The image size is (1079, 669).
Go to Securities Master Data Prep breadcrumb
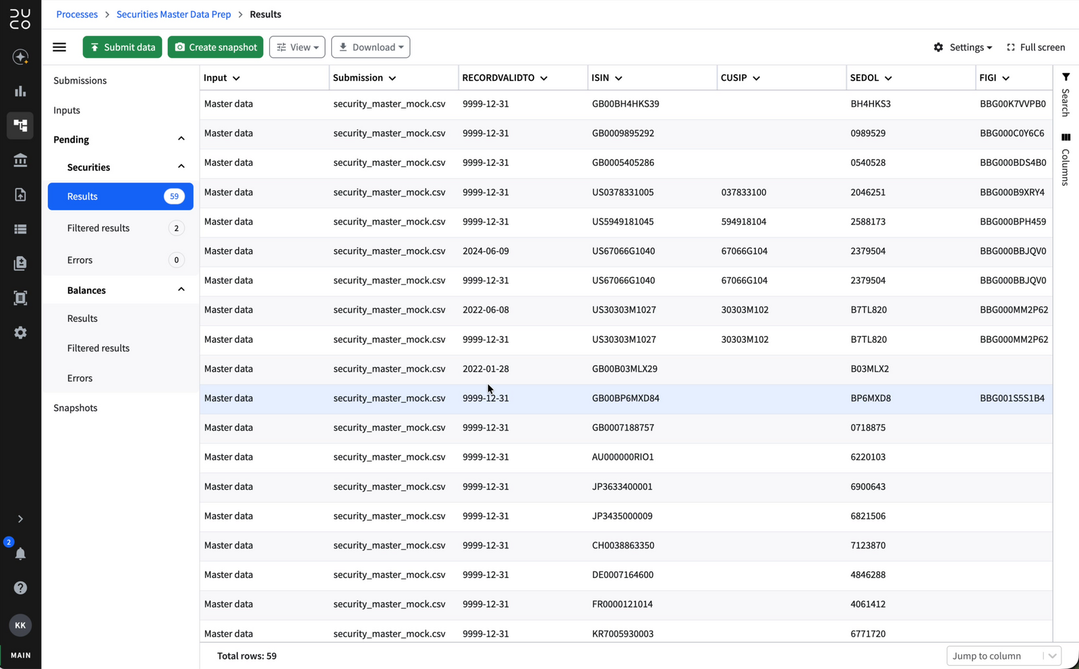[173, 14]
